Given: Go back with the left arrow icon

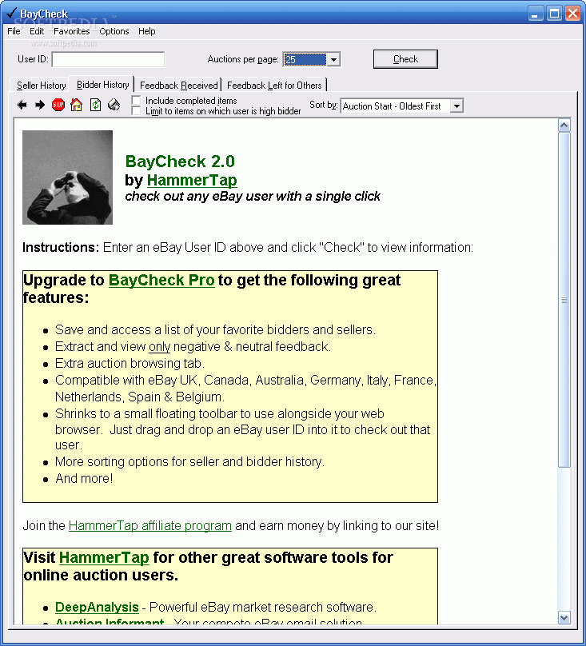Looking at the screenshot, I should 22,105.
